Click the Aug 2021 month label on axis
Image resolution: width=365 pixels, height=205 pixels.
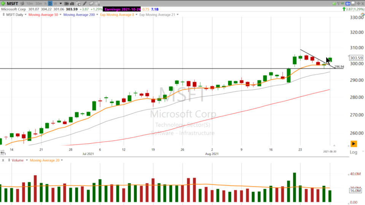(x=212, y=154)
